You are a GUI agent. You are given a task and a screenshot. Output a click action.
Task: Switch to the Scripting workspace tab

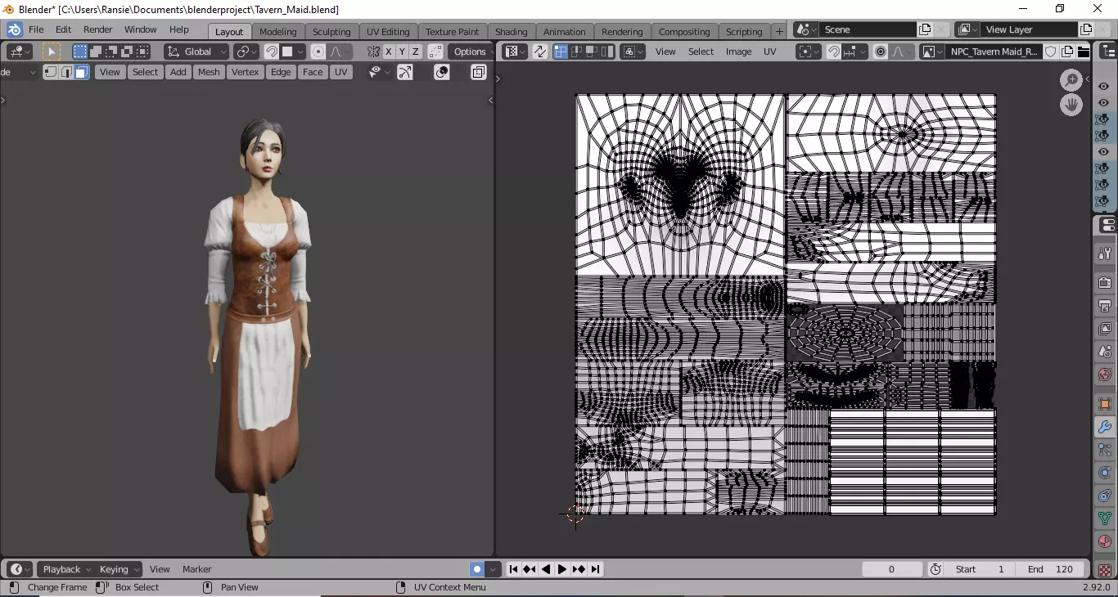point(744,32)
